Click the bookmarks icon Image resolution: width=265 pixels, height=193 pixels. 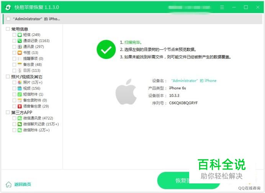click(x=20, y=53)
